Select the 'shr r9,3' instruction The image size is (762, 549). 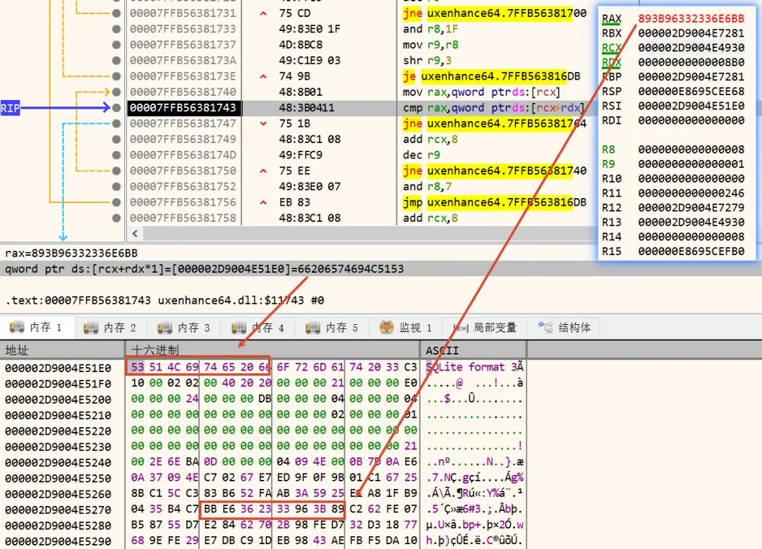pos(427,61)
